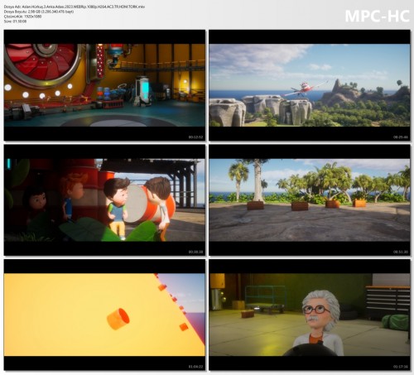Click the 'Dosya Adı' file name line

click(x=75, y=7)
